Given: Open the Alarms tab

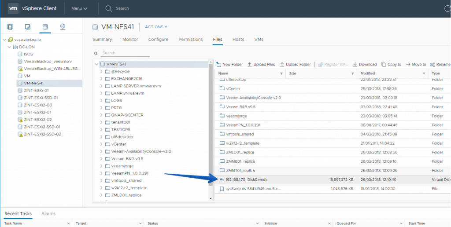Looking at the screenshot, I should click(48, 213).
